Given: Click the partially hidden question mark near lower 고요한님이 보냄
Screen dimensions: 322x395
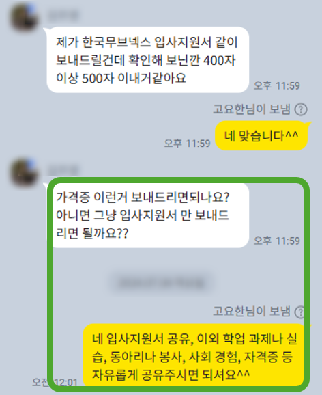Looking at the screenshot, I should [299, 312].
